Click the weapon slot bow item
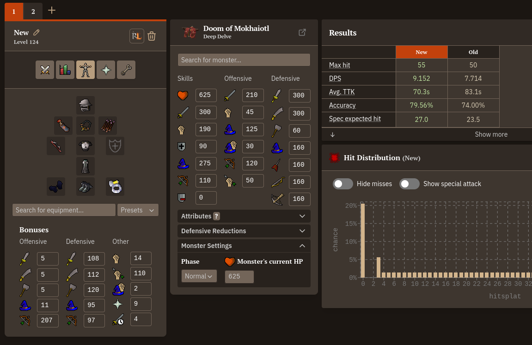532x345 pixels. (x=56, y=146)
